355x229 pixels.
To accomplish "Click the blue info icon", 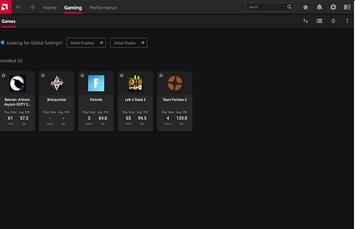I will (x=2, y=42).
